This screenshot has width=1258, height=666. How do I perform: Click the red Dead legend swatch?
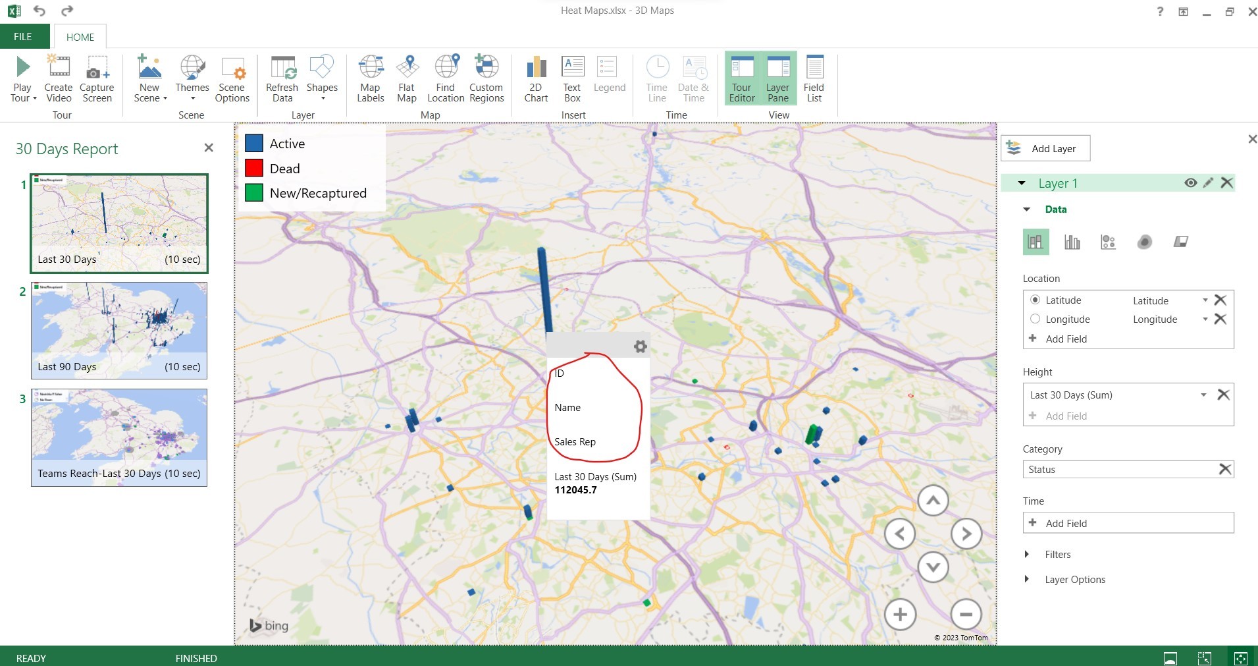[x=254, y=169]
